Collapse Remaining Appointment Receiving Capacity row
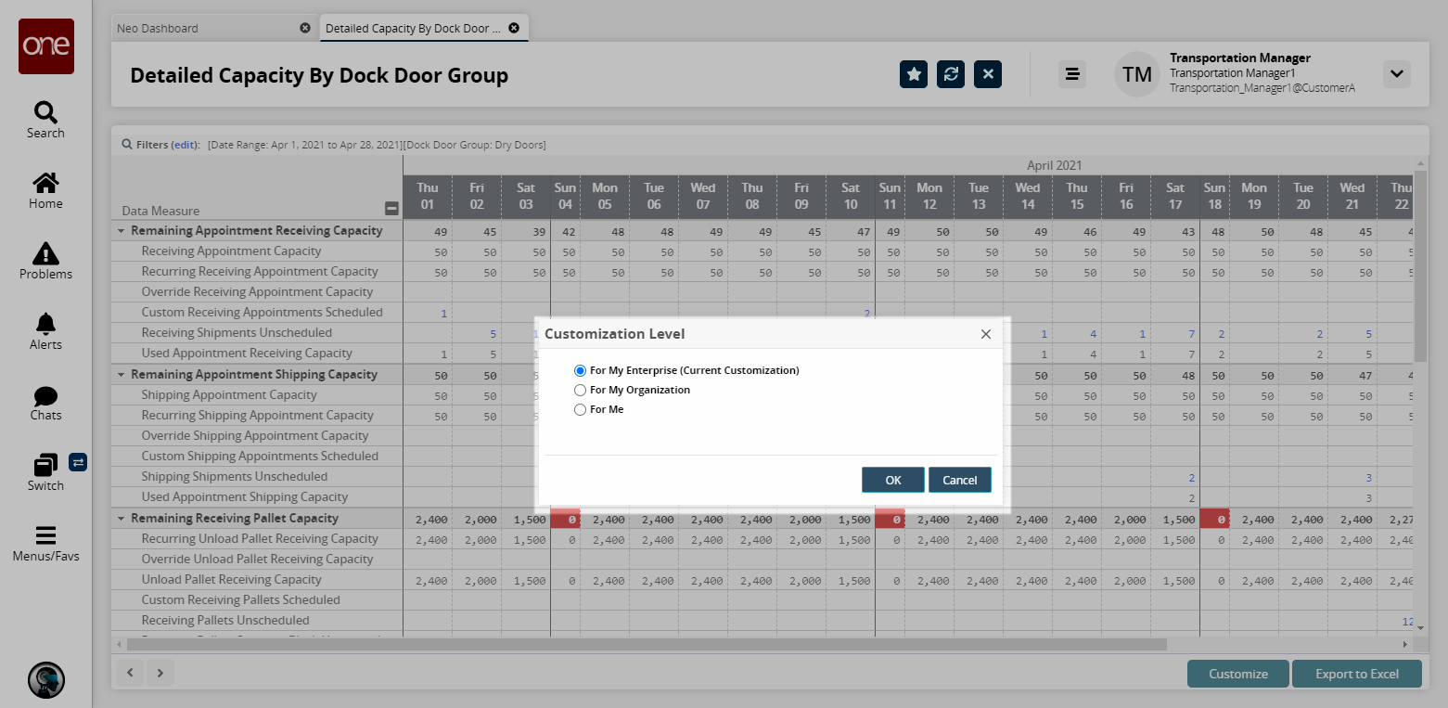The width and height of the screenshot is (1448, 708). tap(122, 230)
